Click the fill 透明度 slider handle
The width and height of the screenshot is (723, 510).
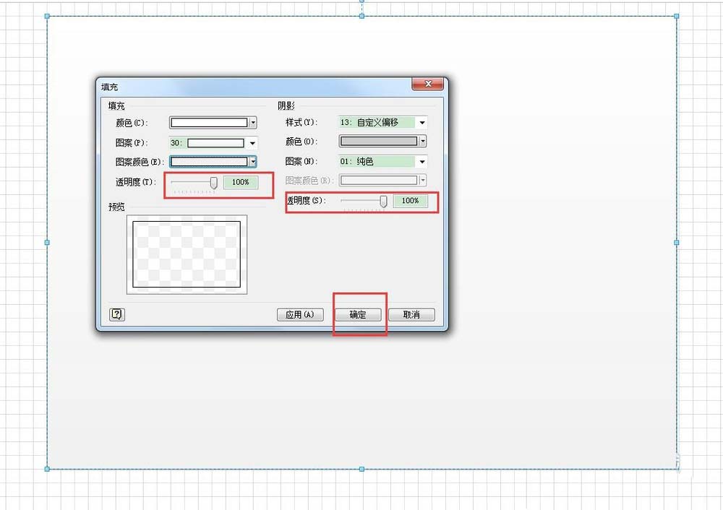pos(213,182)
